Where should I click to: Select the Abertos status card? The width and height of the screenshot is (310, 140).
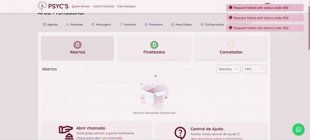[x=78, y=48]
